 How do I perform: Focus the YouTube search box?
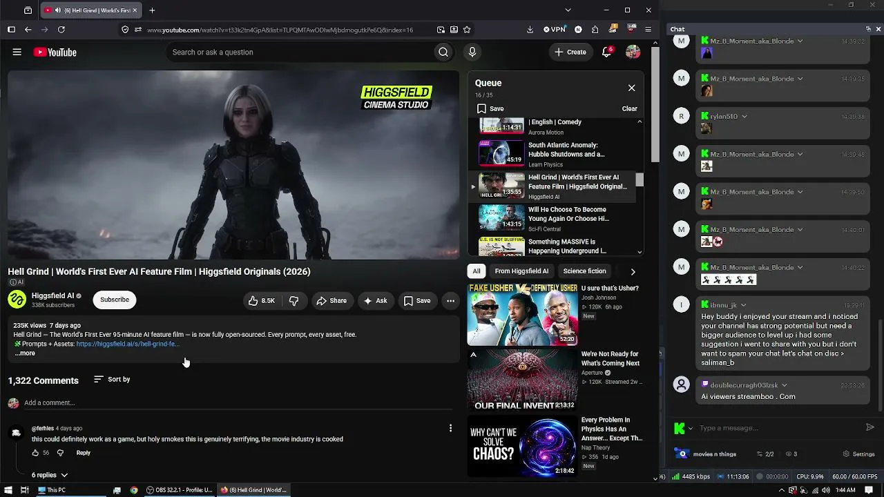click(x=300, y=52)
